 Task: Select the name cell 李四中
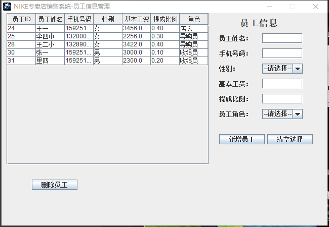pyautogui.click(x=50, y=36)
